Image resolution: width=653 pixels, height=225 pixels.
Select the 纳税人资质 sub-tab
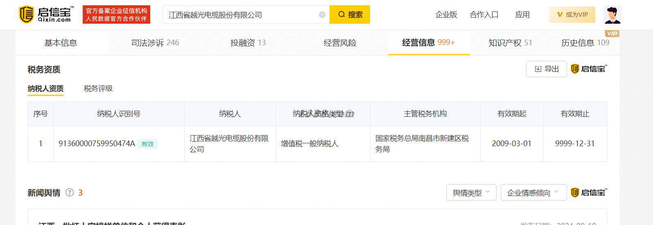coord(45,89)
